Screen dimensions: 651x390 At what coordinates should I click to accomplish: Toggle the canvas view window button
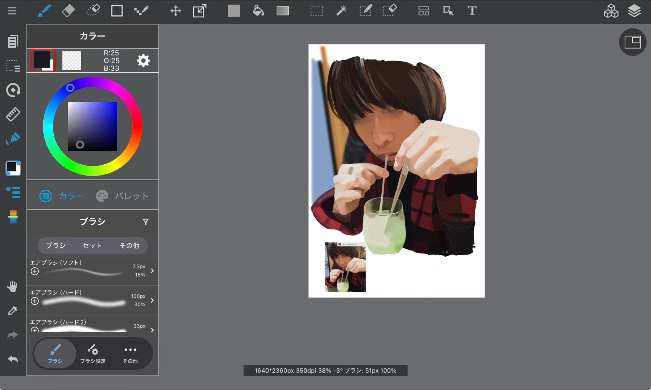[633, 42]
